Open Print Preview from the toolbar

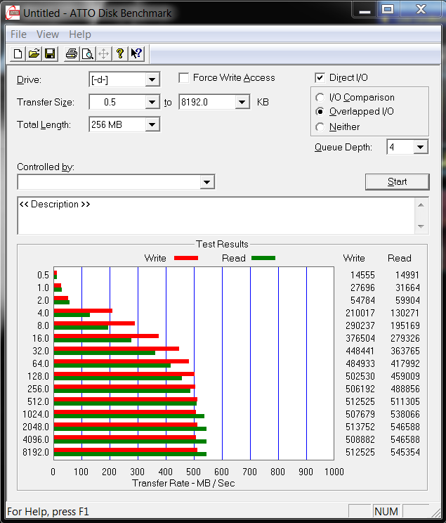(x=87, y=53)
